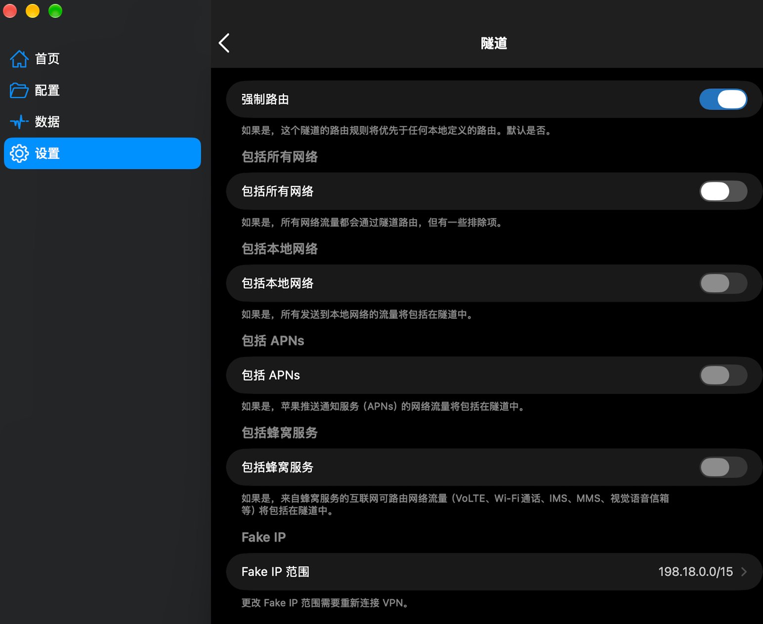Image resolution: width=763 pixels, height=624 pixels.
Task: Enable the 包括本地网络 switch
Action: (x=723, y=283)
